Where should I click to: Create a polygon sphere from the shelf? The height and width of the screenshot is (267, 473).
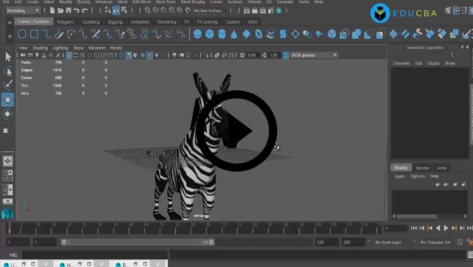click(x=198, y=34)
